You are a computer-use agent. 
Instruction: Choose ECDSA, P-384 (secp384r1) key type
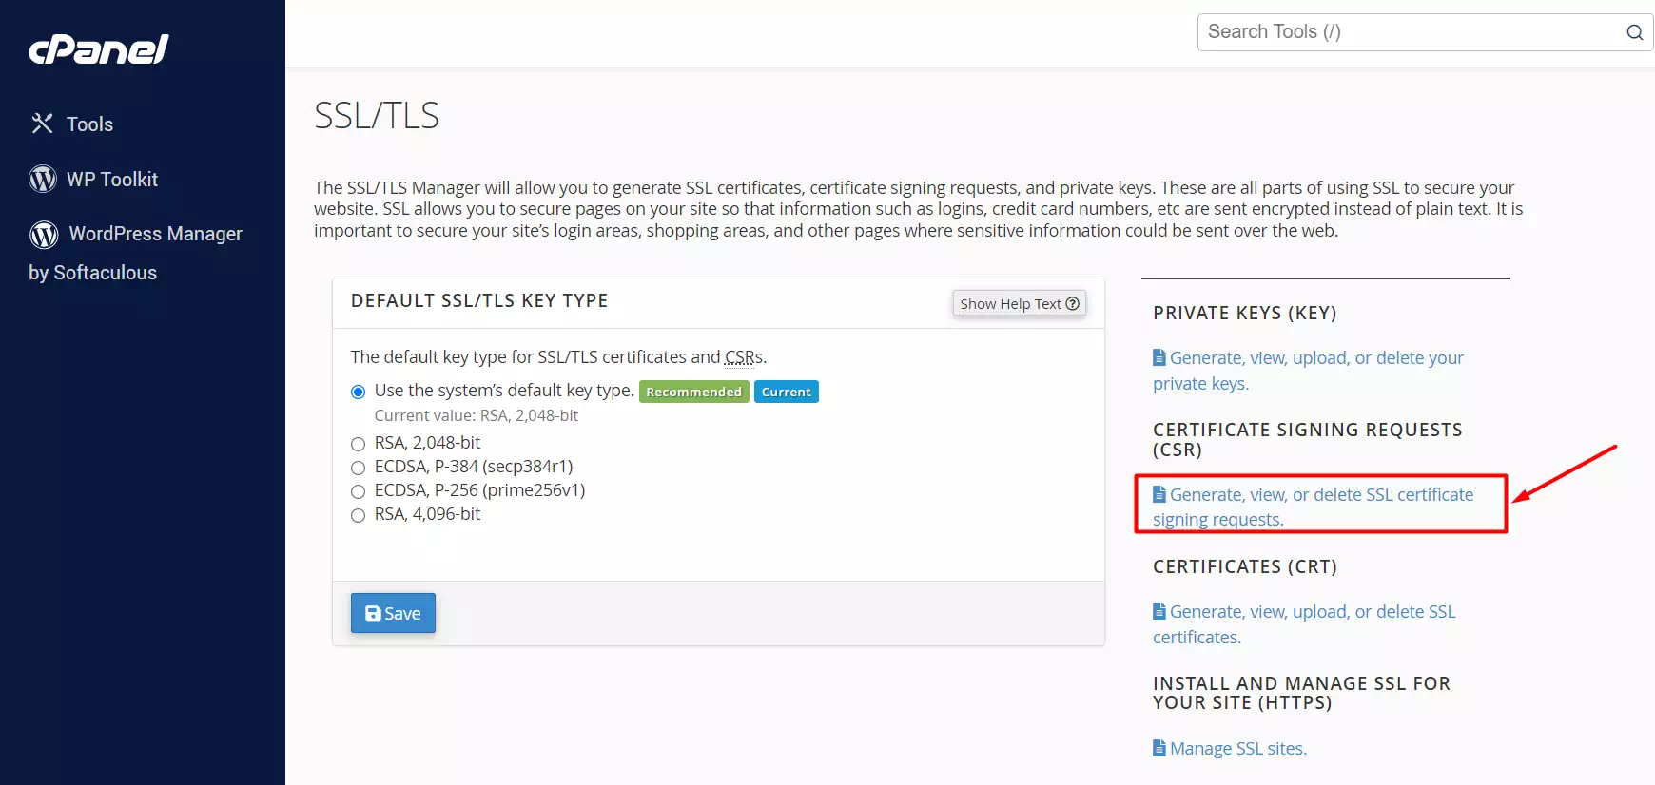pos(359,468)
